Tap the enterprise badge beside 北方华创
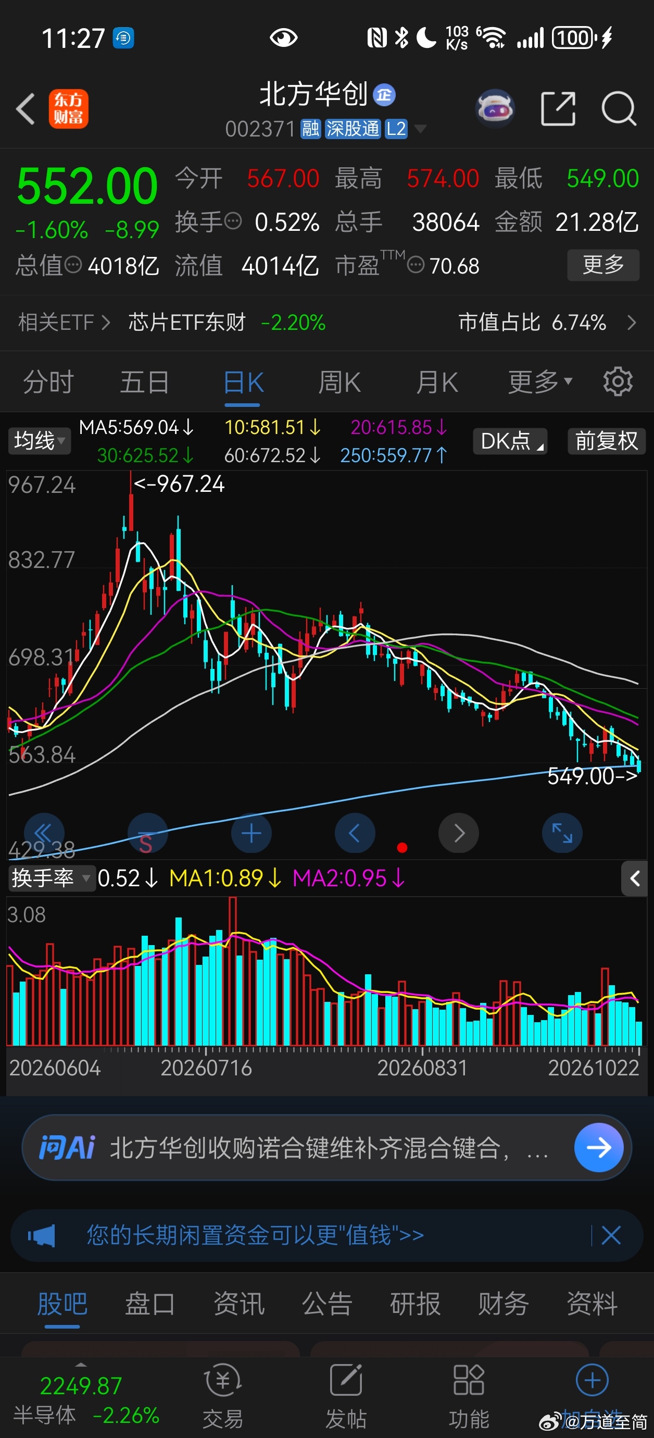 [x=384, y=95]
